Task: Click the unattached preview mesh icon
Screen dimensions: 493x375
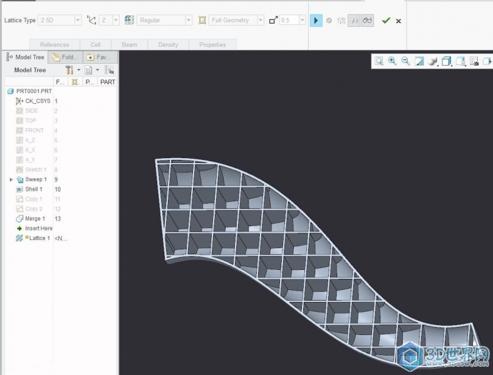Action: pos(341,21)
